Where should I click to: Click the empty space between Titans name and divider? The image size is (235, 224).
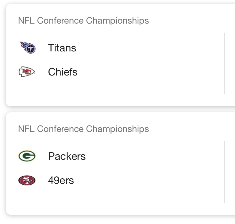150,48
